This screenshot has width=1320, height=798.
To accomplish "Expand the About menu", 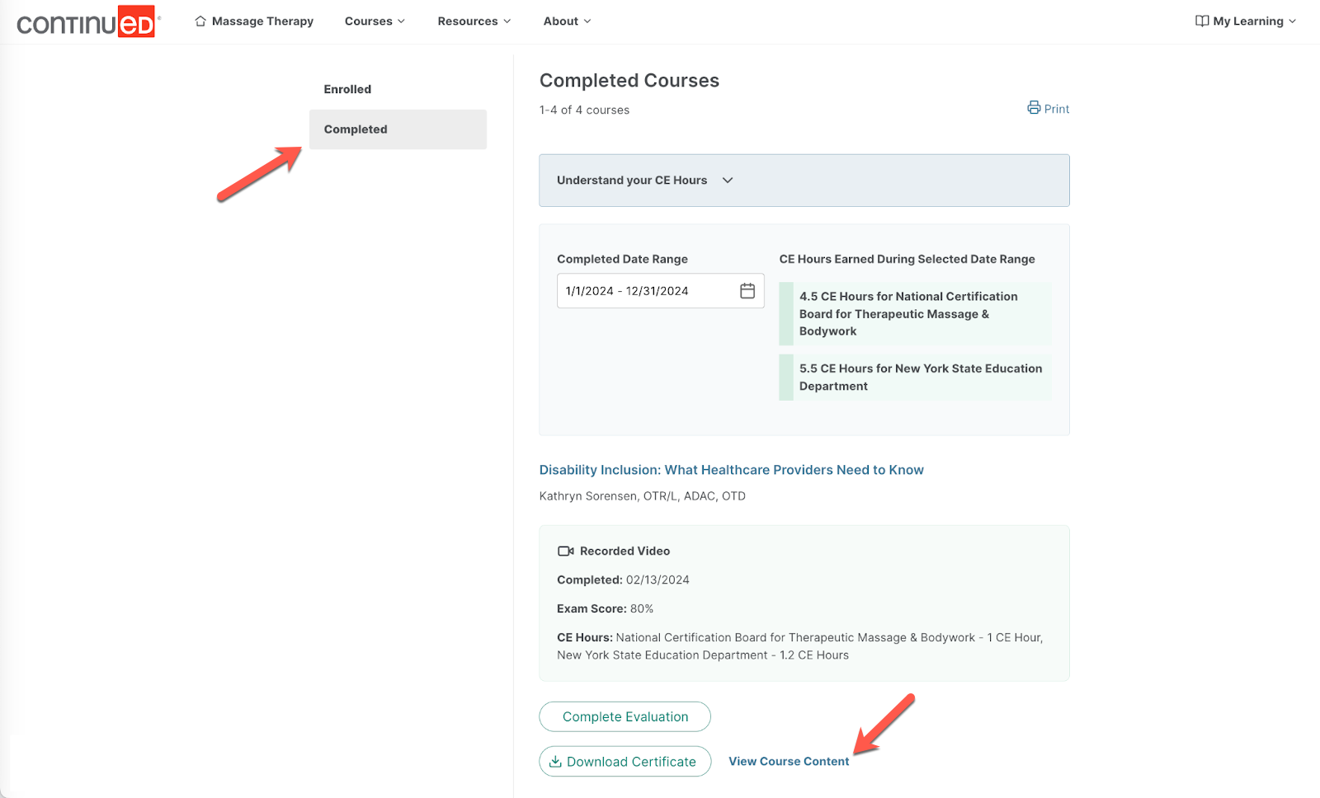I will click(567, 21).
